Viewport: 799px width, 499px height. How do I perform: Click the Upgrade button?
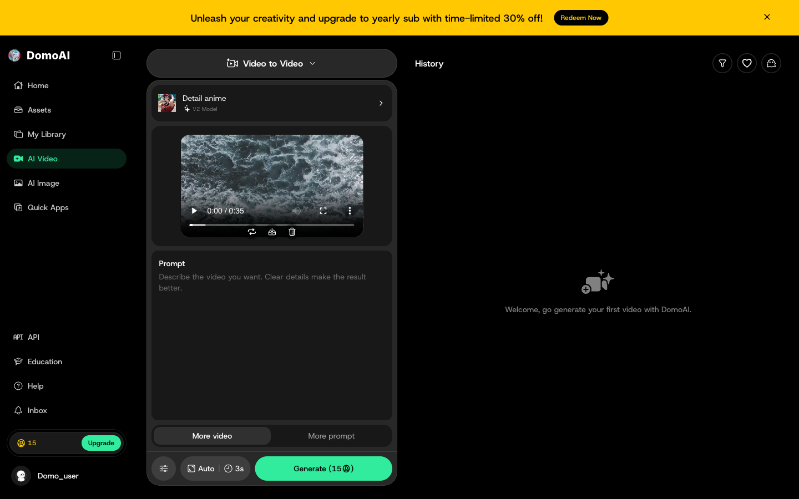101,443
